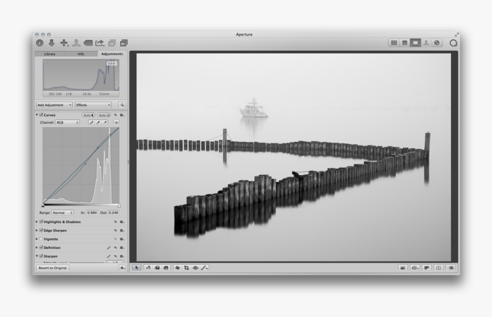
Task: Reset the Curves adjustment with its arrow
Action: click(x=116, y=115)
